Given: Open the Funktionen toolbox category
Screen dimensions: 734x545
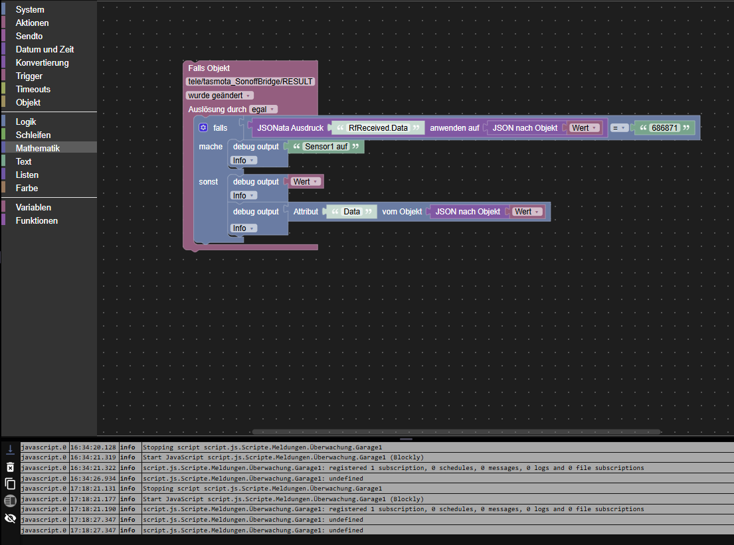Looking at the screenshot, I should (48, 221).
